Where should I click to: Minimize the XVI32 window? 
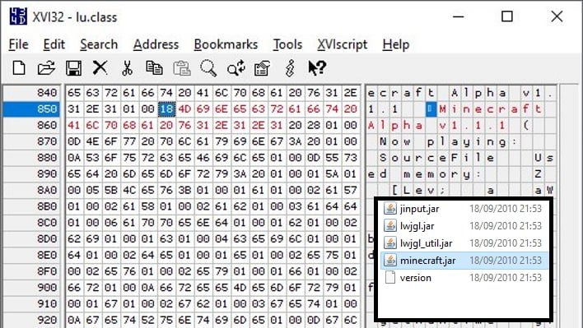459,16
